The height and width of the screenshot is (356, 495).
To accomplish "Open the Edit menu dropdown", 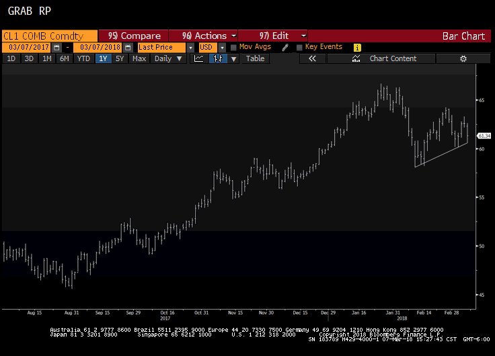I will (273, 36).
